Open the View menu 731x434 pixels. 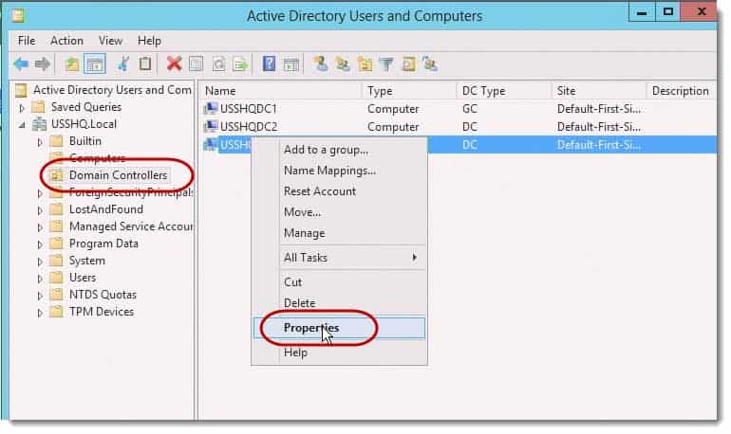110,41
